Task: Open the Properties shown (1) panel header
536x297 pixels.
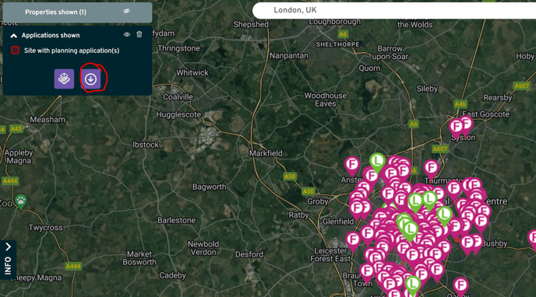Action: point(77,12)
